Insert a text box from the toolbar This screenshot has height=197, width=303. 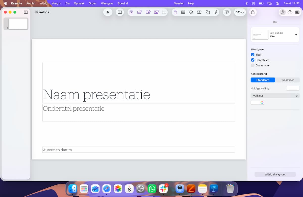(x=199, y=12)
